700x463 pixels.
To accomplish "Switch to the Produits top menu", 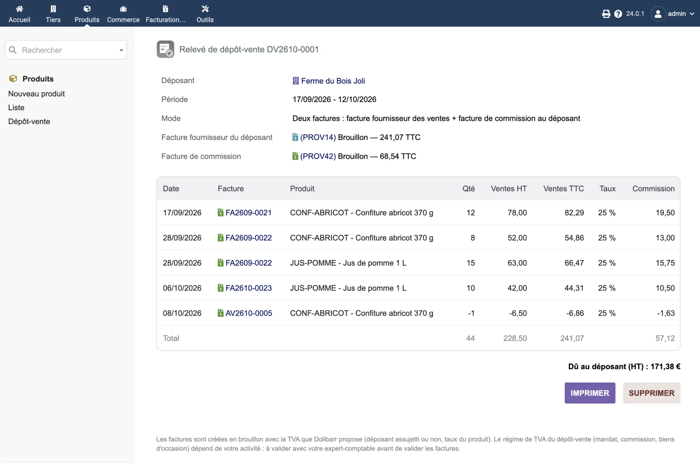I will click(87, 14).
